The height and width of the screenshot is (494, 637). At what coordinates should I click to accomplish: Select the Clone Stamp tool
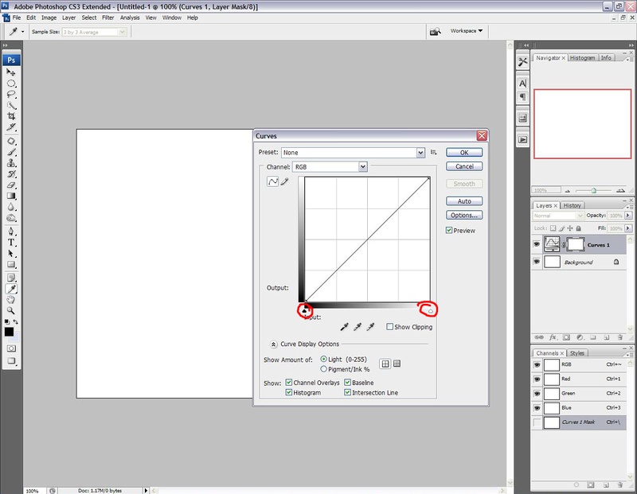click(x=11, y=163)
